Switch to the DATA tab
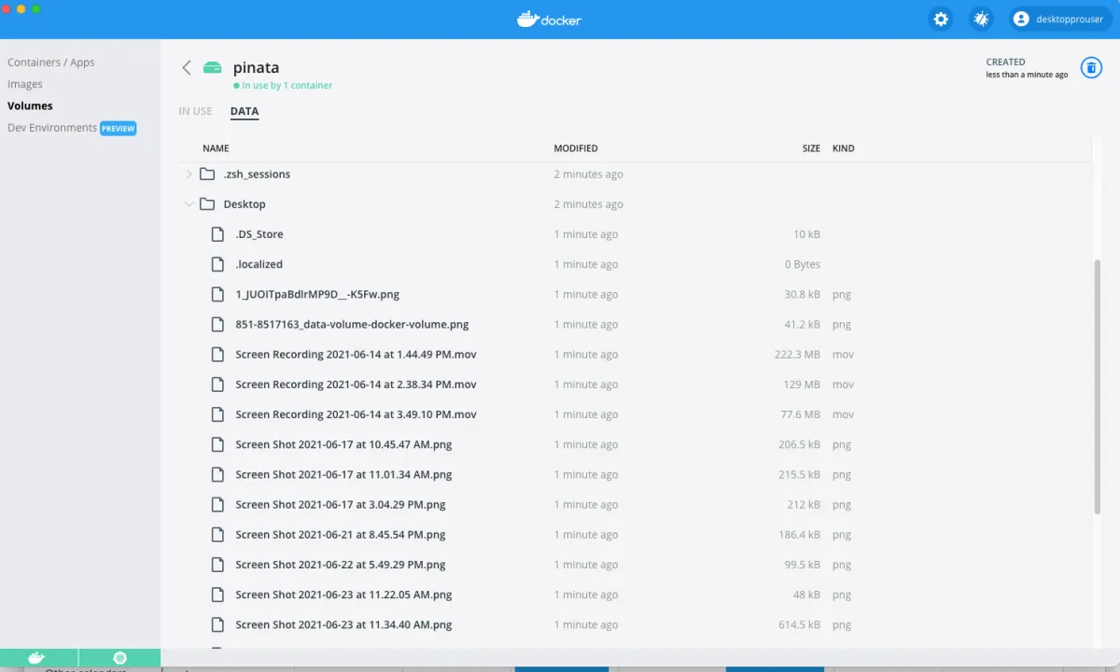The width and height of the screenshot is (1120, 672). click(245, 111)
